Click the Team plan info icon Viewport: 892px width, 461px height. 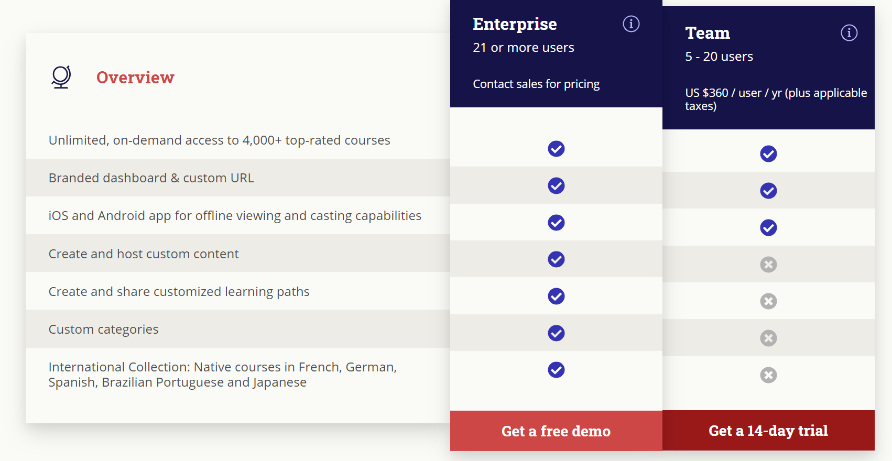[849, 32]
